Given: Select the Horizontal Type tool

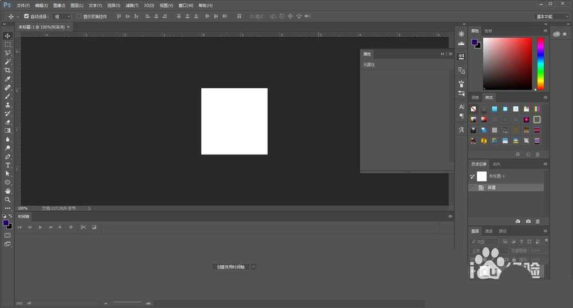Looking at the screenshot, I should pos(7,165).
